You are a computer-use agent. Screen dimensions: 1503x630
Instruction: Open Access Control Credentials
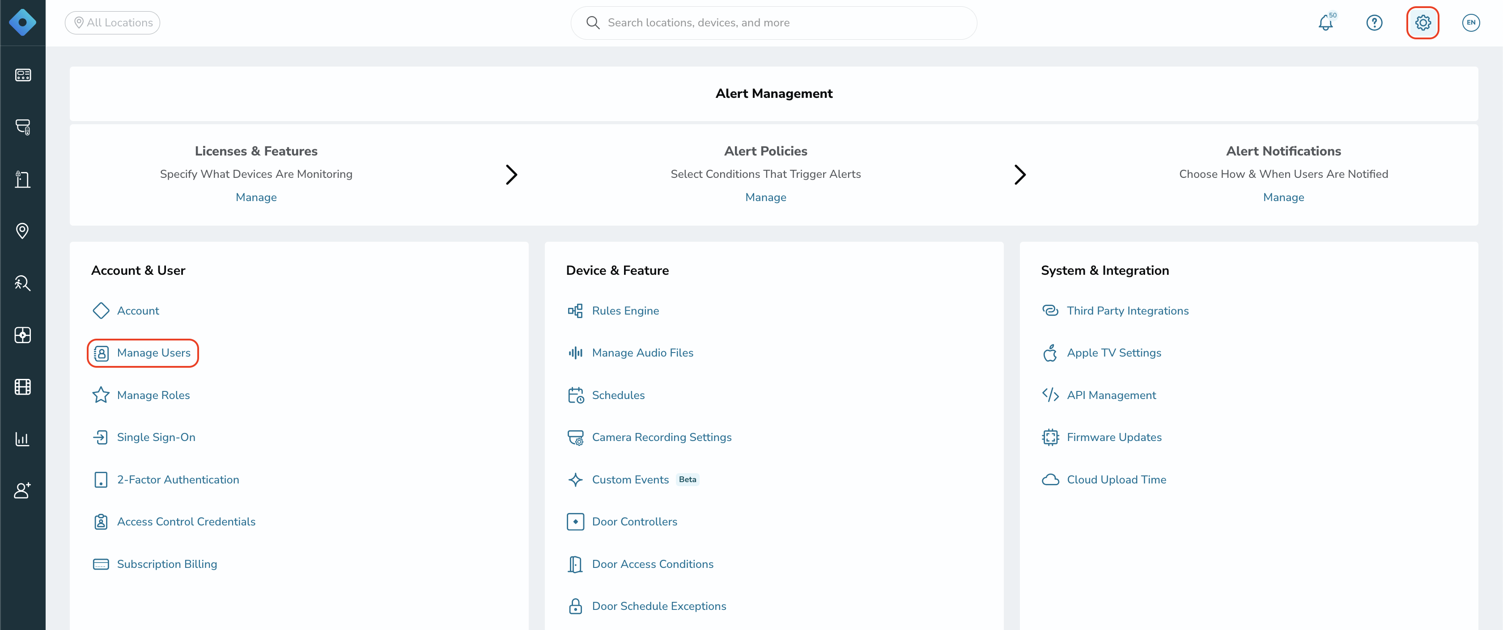pyautogui.click(x=186, y=521)
